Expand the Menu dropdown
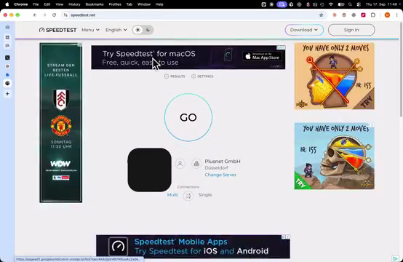Screen dimensions: 403x262 click(90, 30)
